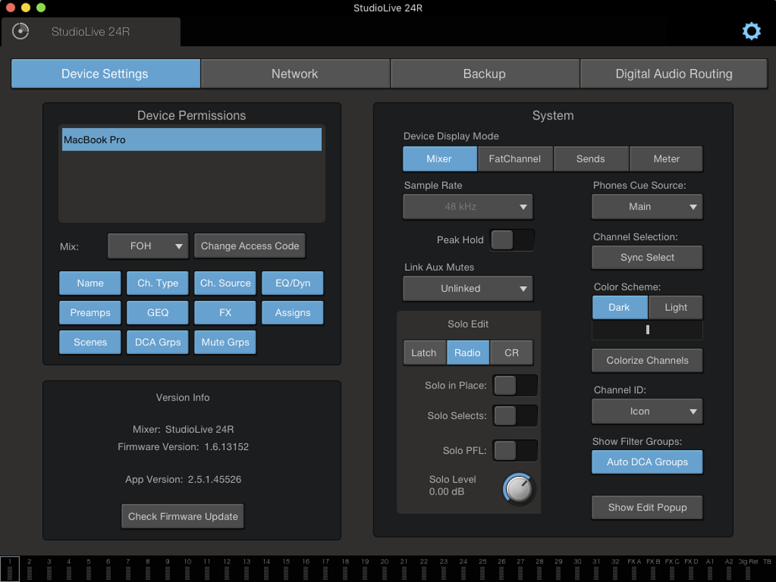This screenshot has width=776, height=582.
Task: Expand the Channel ID dropdown
Action: point(647,412)
